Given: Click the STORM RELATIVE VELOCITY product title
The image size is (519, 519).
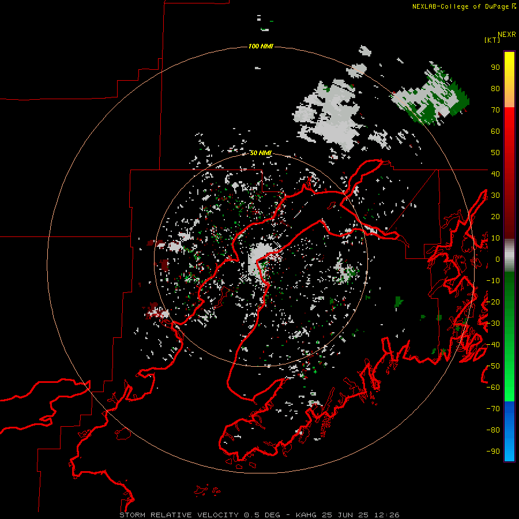Looking at the screenshot, I should (179, 515).
